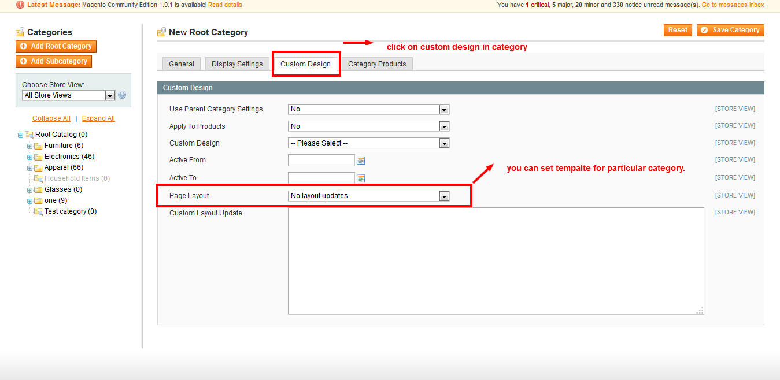Click the Root Catalog folder icon

pyautogui.click(x=29, y=135)
